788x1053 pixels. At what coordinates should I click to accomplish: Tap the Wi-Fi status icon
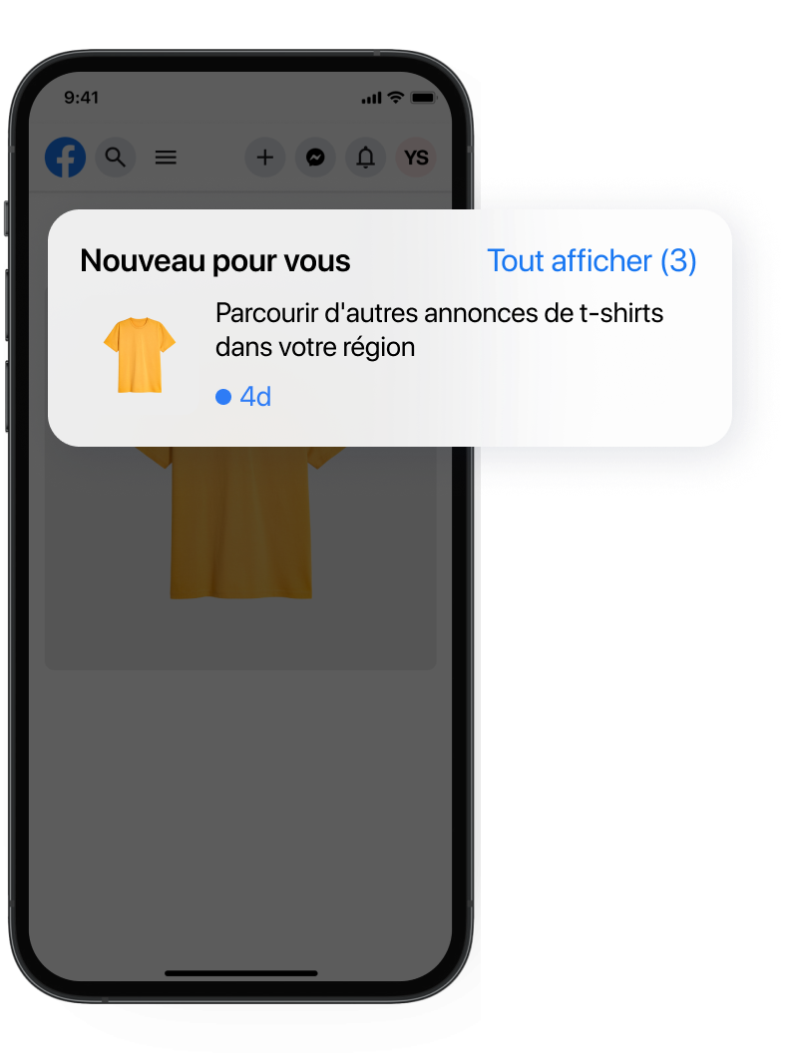pos(396,98)
